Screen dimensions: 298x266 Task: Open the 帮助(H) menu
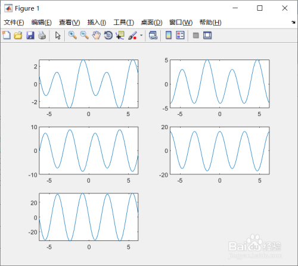[x=210, y=23]
